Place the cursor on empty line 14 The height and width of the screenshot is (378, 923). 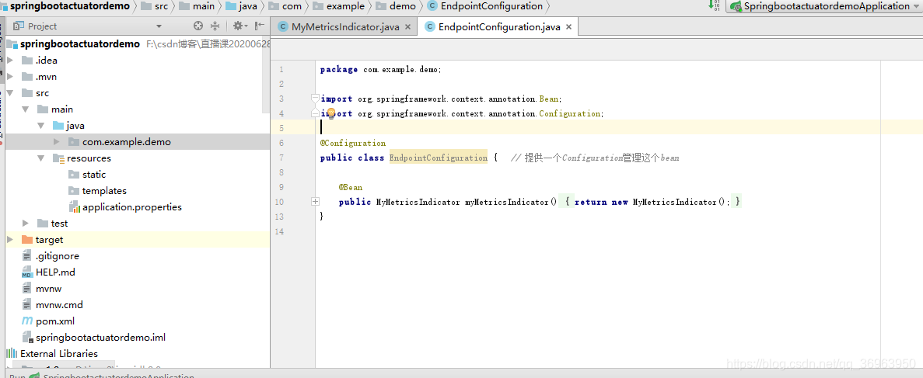click(597, 231)
